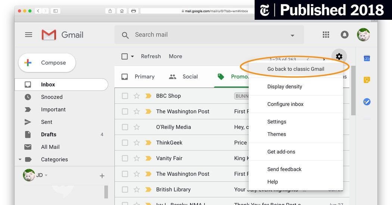Open the JD status dropdown

tap(46, 175)
